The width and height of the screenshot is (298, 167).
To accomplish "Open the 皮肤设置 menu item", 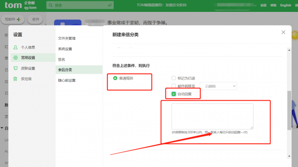I will pos(28,68).
